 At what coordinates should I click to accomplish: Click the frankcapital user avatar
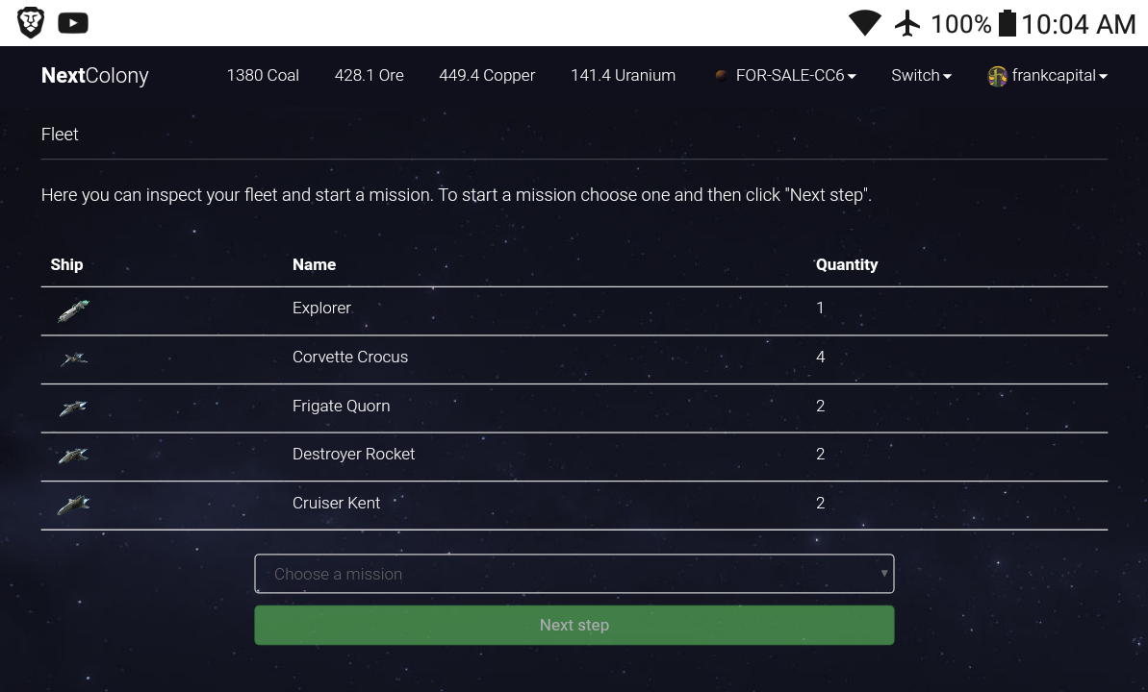point(997,76)
